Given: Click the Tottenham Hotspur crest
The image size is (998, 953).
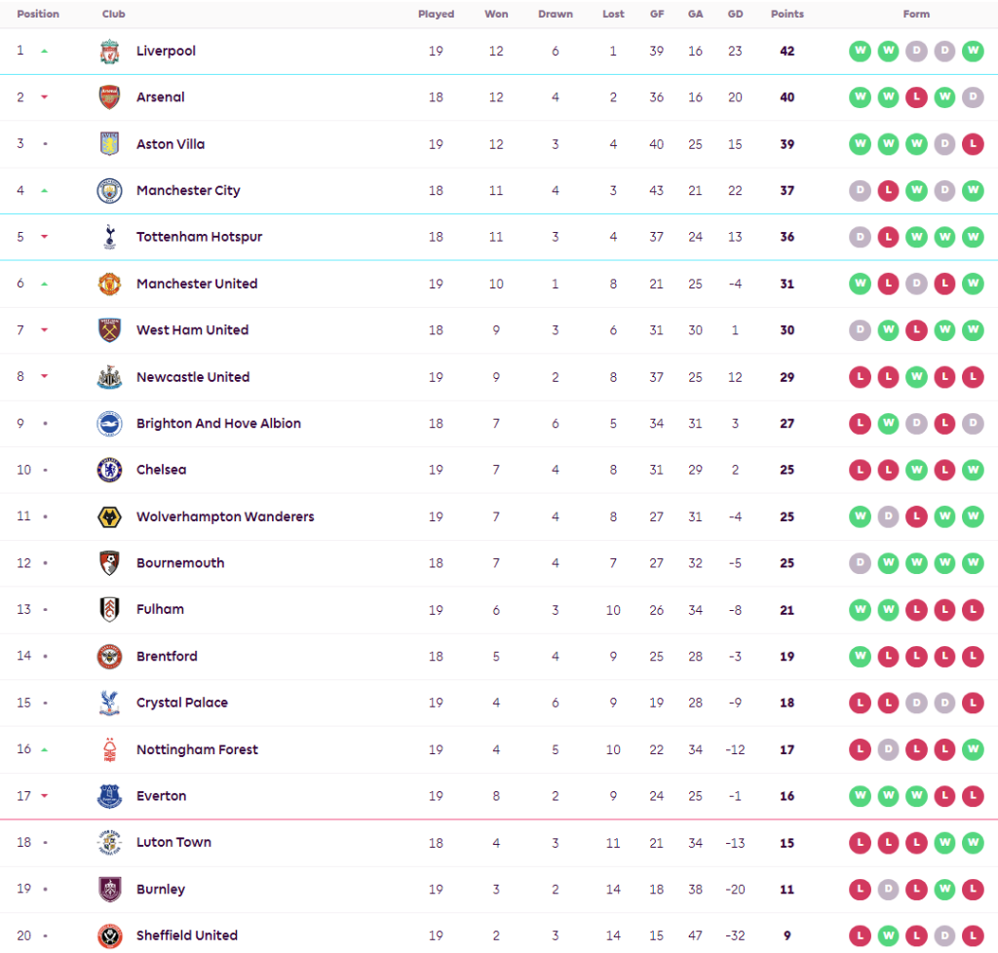Looking at the screenshot, I should click(109, 237).
